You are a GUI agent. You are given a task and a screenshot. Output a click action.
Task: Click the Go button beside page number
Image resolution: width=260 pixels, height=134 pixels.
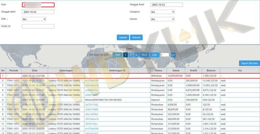173,55
